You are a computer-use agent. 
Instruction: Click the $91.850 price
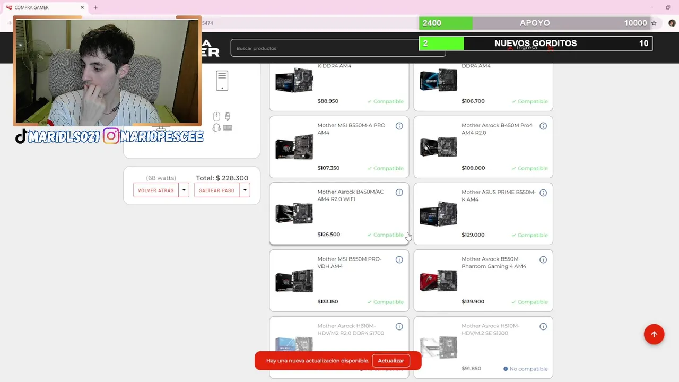[x=472, y=368]
